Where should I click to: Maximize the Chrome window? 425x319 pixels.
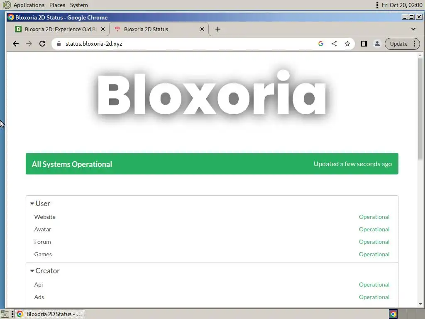click(412, 17)
